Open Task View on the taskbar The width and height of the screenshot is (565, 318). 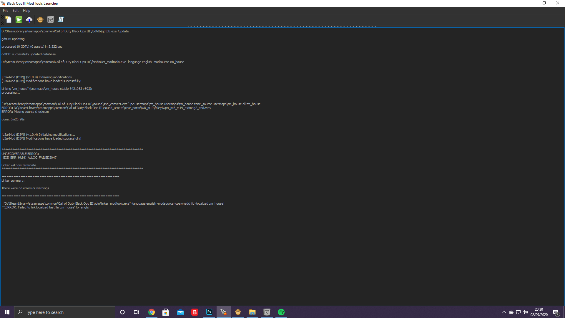[137, 312]
